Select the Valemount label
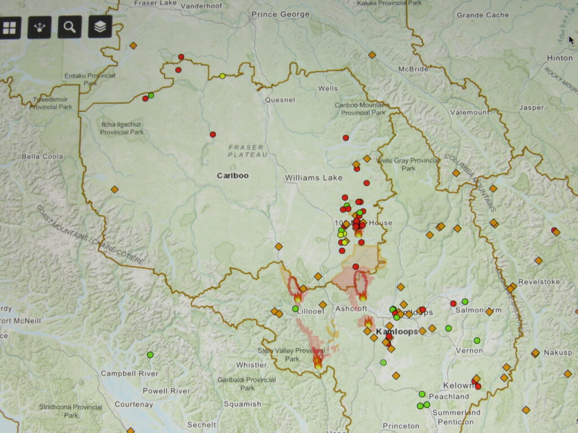The height and width of the screenshot is (433, 578). point(470,112)
